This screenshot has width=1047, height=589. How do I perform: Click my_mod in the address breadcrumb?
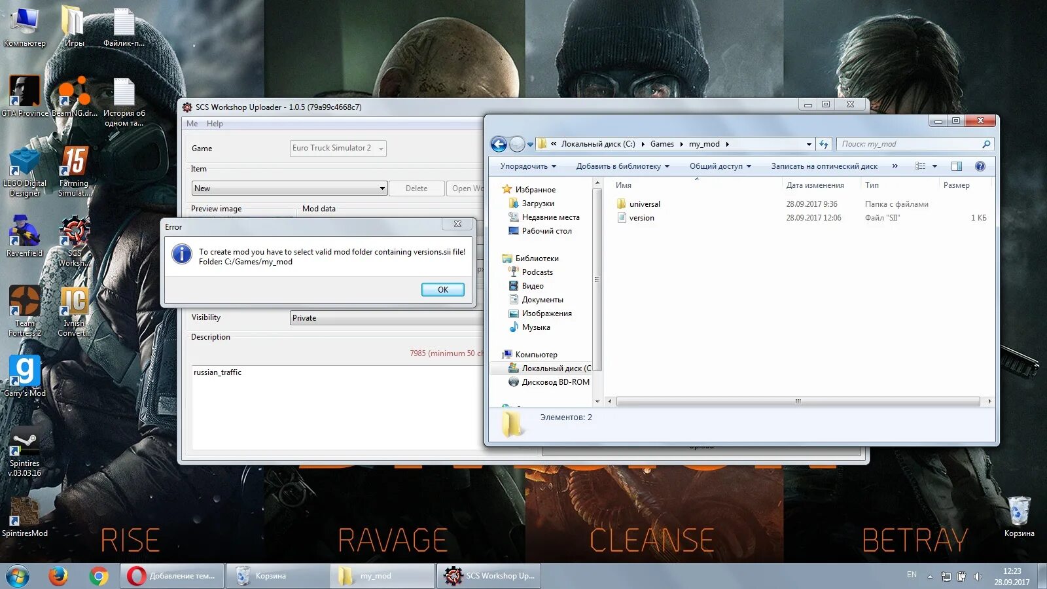click(x=704, y=144)
